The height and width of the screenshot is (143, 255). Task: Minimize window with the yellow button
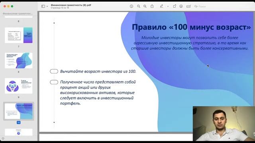[x=8, y=6]
